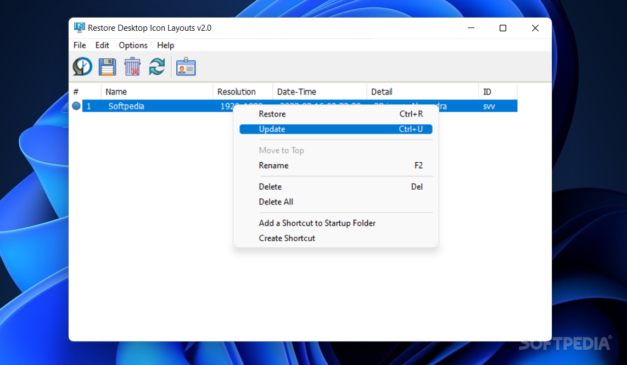This screenshot has width=627, height=365.
Task: Click the blue status dot beside Softpedia
Action: pos(76,106)
